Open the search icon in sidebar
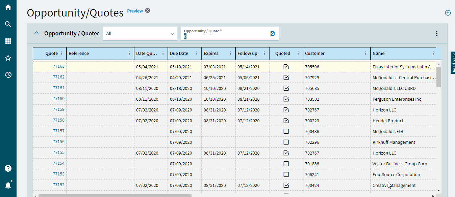The image size is (455, 197). pos(8,24)
